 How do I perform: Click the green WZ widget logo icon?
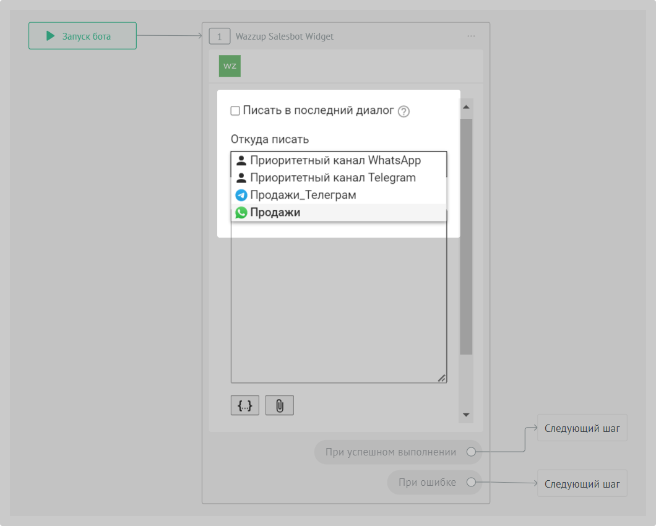(x=230, y=66)
